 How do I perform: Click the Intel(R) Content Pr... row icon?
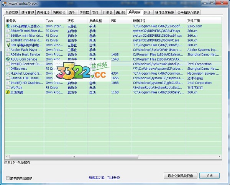point(8,64)
